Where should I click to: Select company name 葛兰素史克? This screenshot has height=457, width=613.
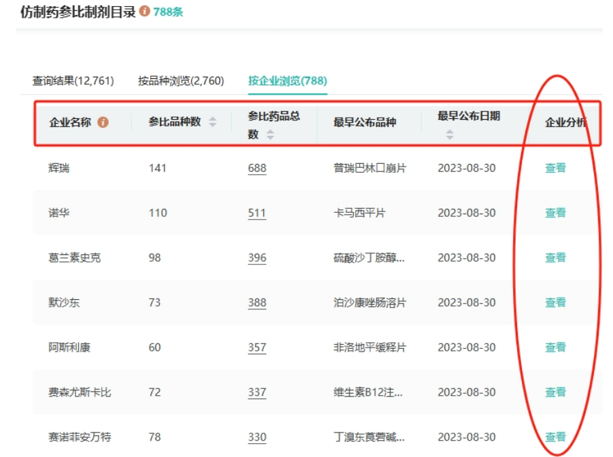click(x=75, y=258)
